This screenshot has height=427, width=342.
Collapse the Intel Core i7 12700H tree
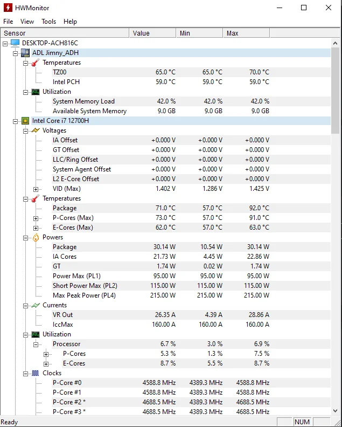tap(16, 121)
